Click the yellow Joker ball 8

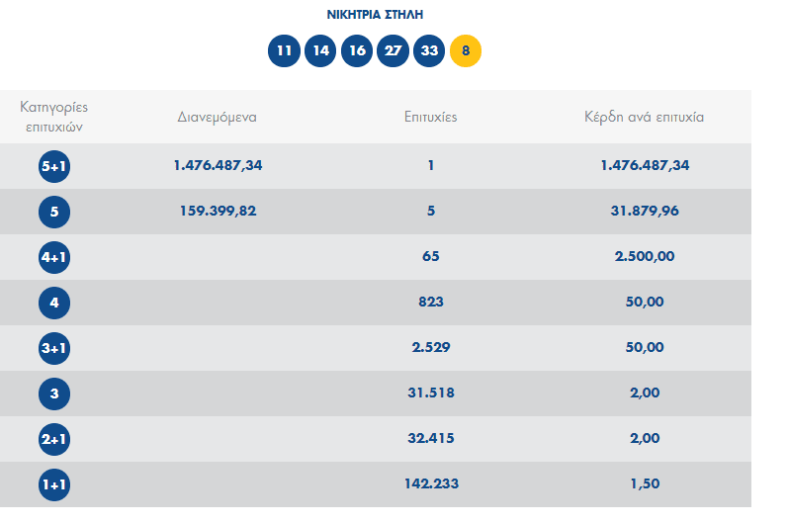click(x=466, y=50)
